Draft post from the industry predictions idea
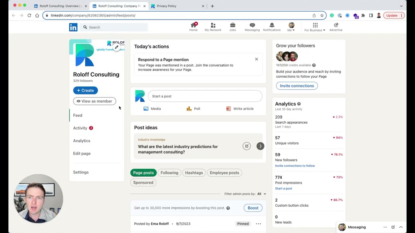The width and height of the screenshot is (415, 233). click(x=247, y=146)
